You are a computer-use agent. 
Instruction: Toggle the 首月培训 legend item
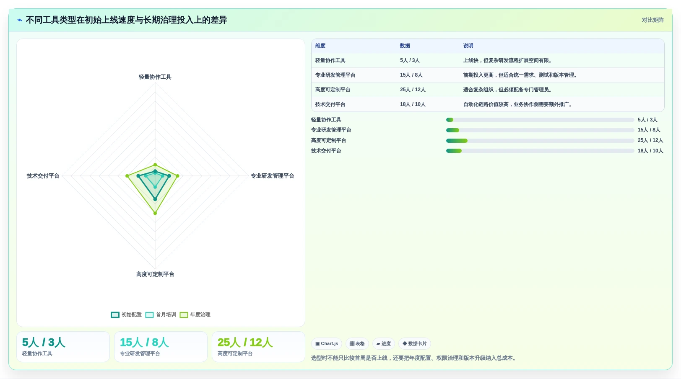[161, 315]
